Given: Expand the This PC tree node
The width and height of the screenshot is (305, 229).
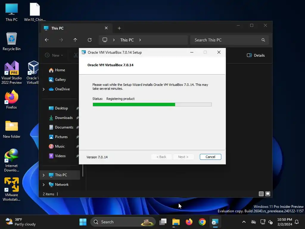Looking at the screenshot, I should pos(43,175).
